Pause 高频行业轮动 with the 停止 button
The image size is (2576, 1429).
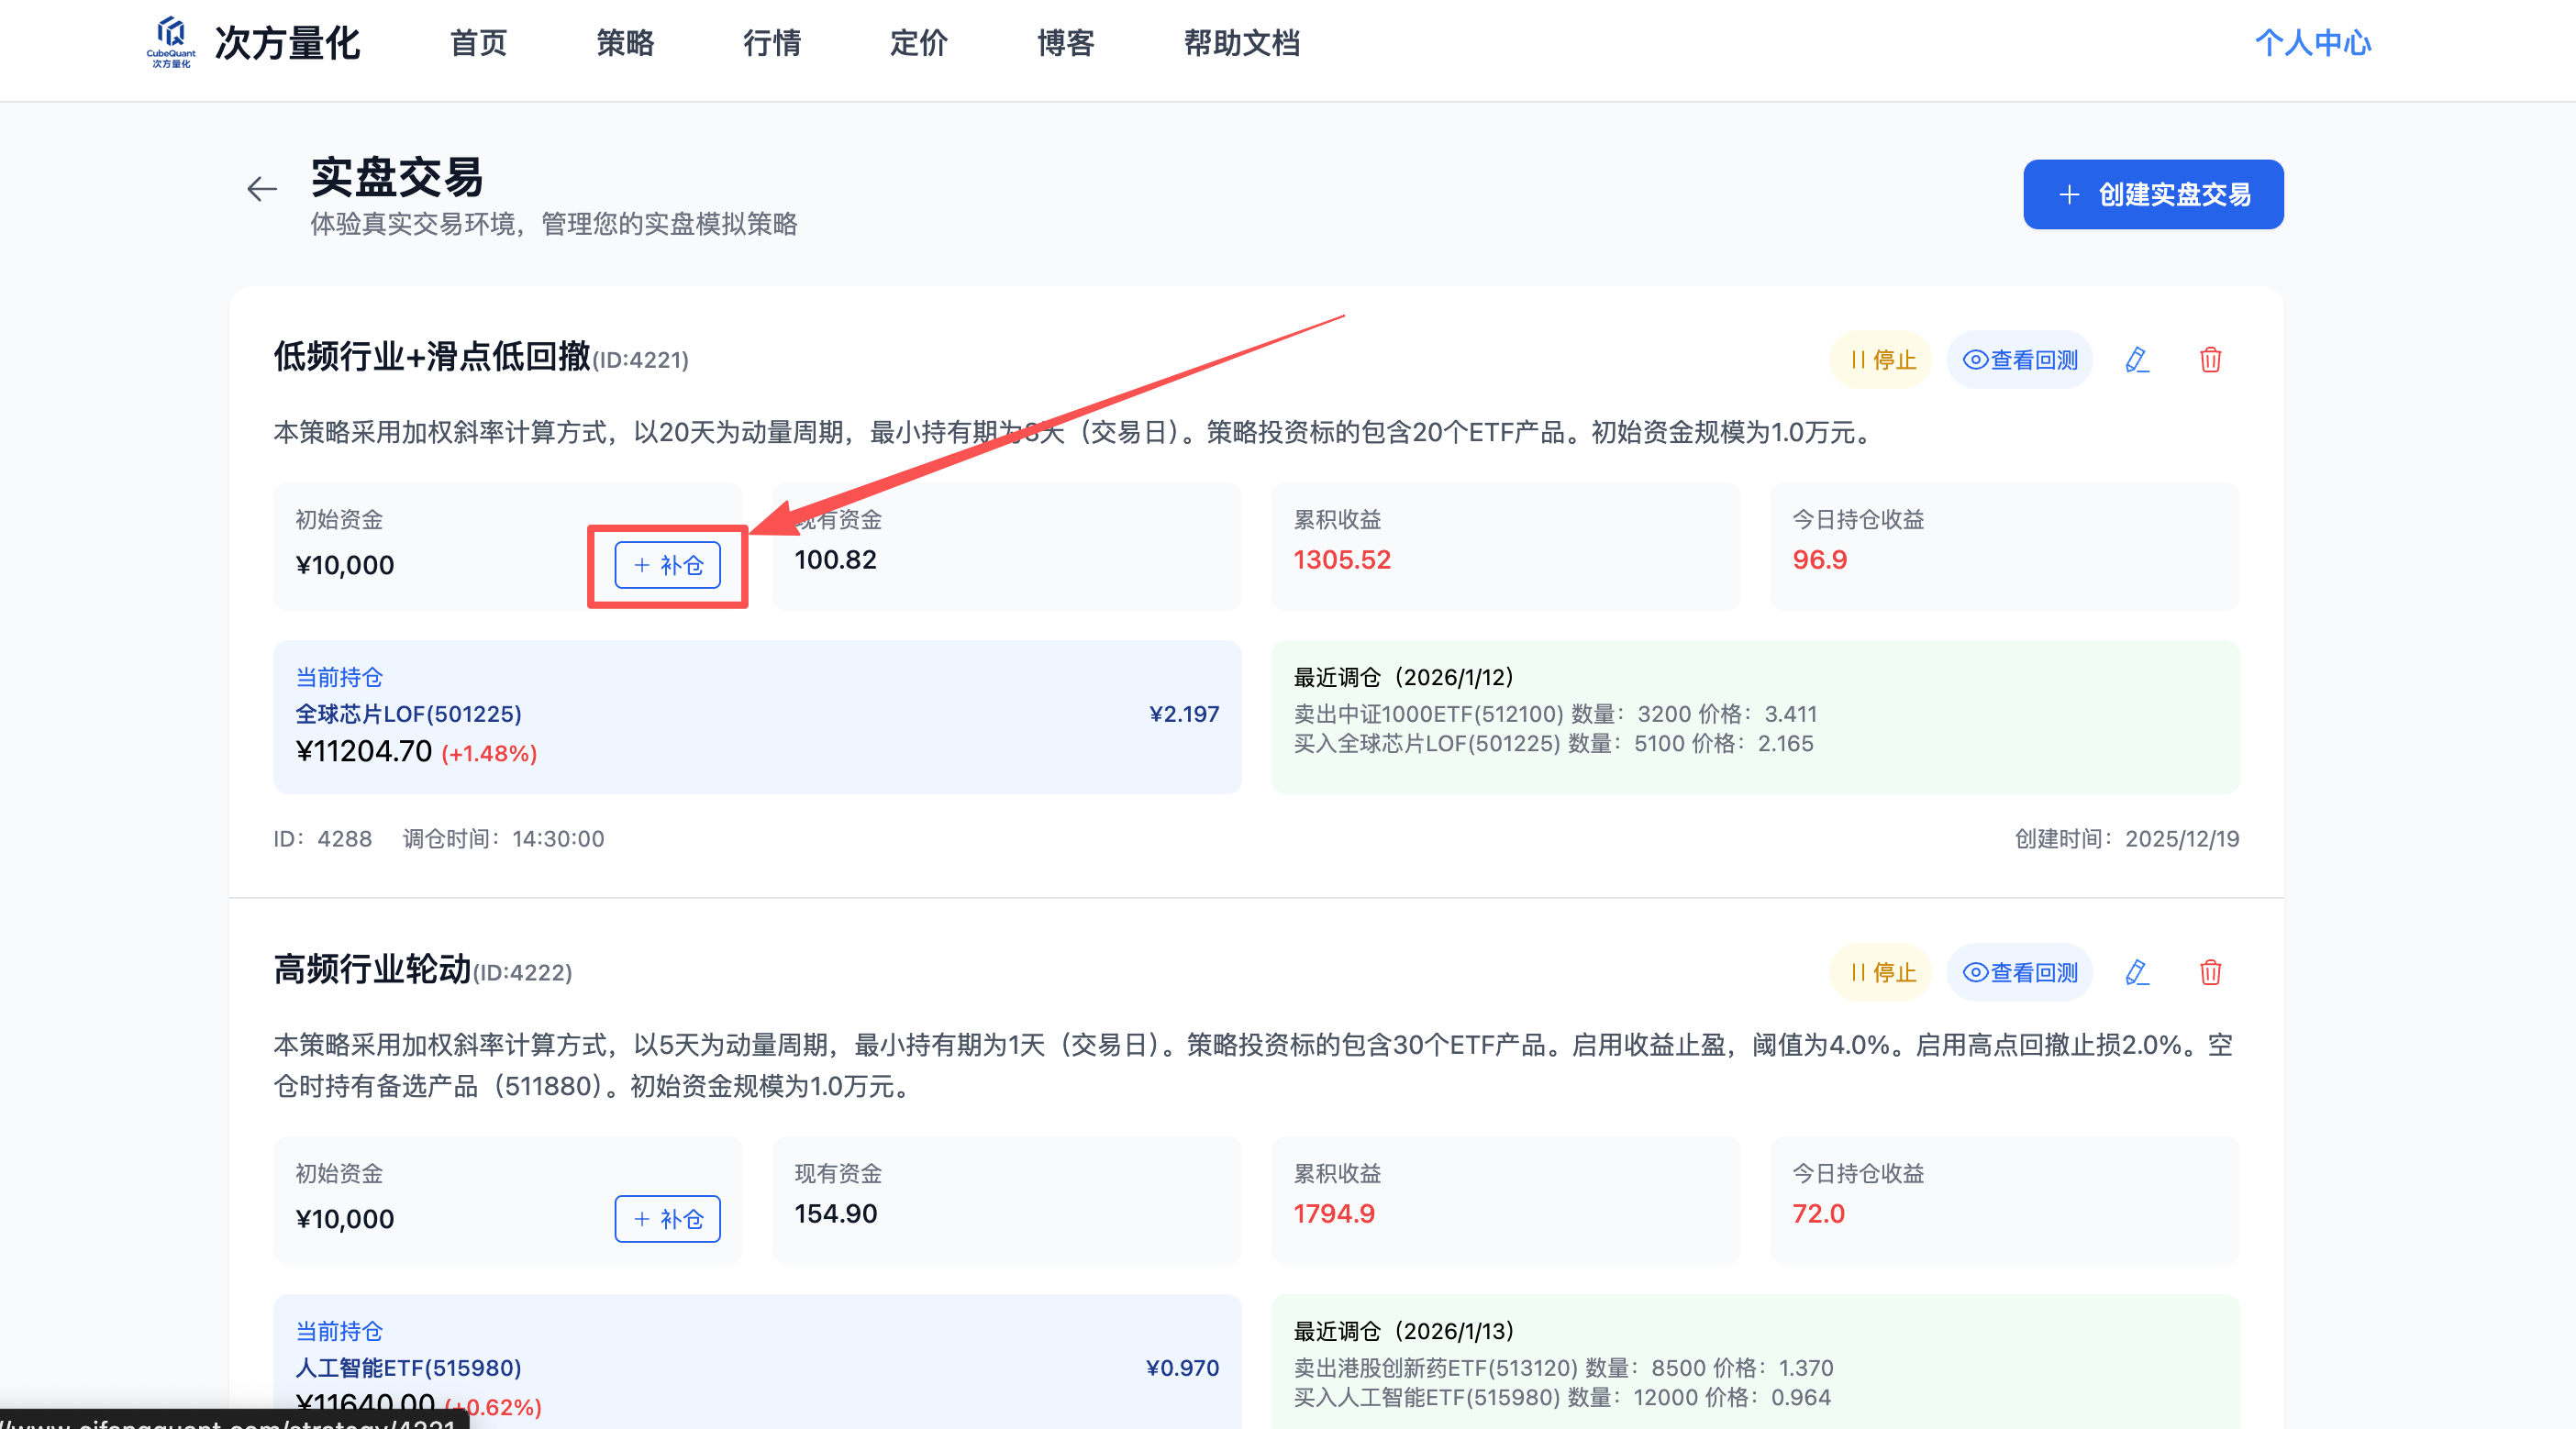[x=1881, y=972]
